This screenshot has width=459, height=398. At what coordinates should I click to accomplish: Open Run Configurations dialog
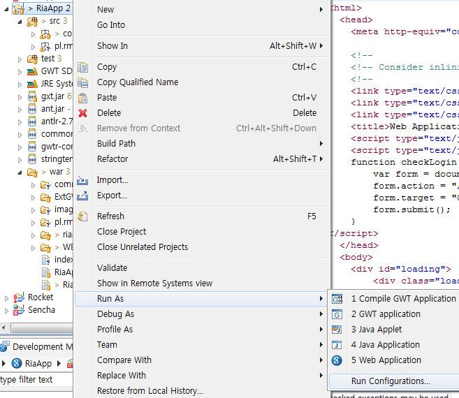click(394, 381)
